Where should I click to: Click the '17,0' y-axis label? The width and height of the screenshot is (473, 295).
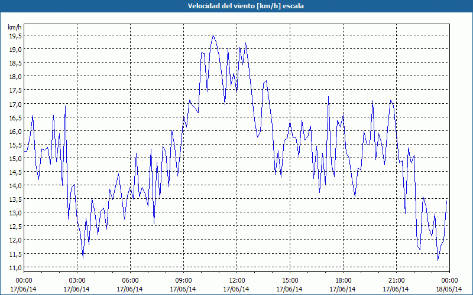point(15,104)
